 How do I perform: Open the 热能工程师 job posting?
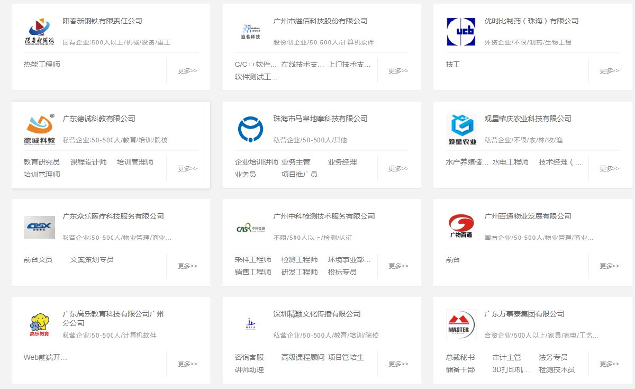pyautogui.click(x=41, y=65)
